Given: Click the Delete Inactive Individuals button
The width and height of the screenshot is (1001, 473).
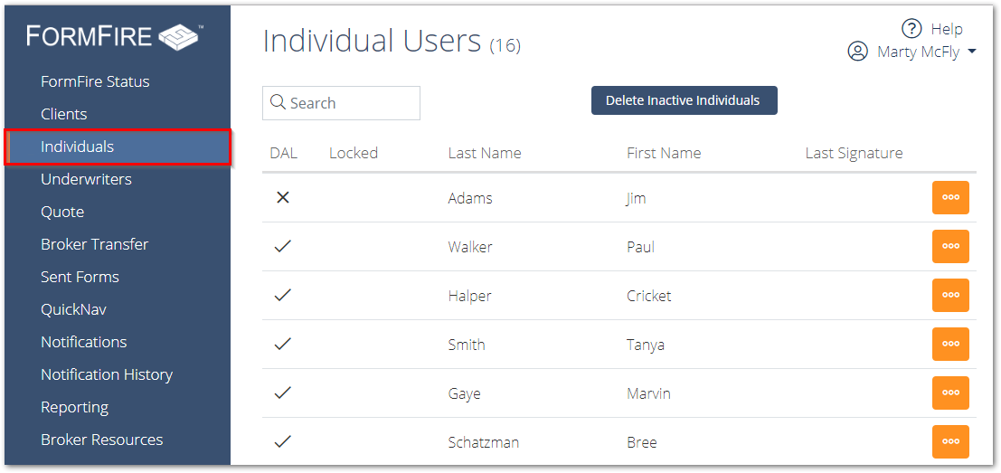Looking at the screenshot, I should point(684,100).
